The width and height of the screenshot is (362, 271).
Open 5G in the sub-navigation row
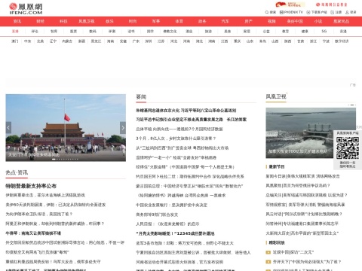click(x=324, y=32)
